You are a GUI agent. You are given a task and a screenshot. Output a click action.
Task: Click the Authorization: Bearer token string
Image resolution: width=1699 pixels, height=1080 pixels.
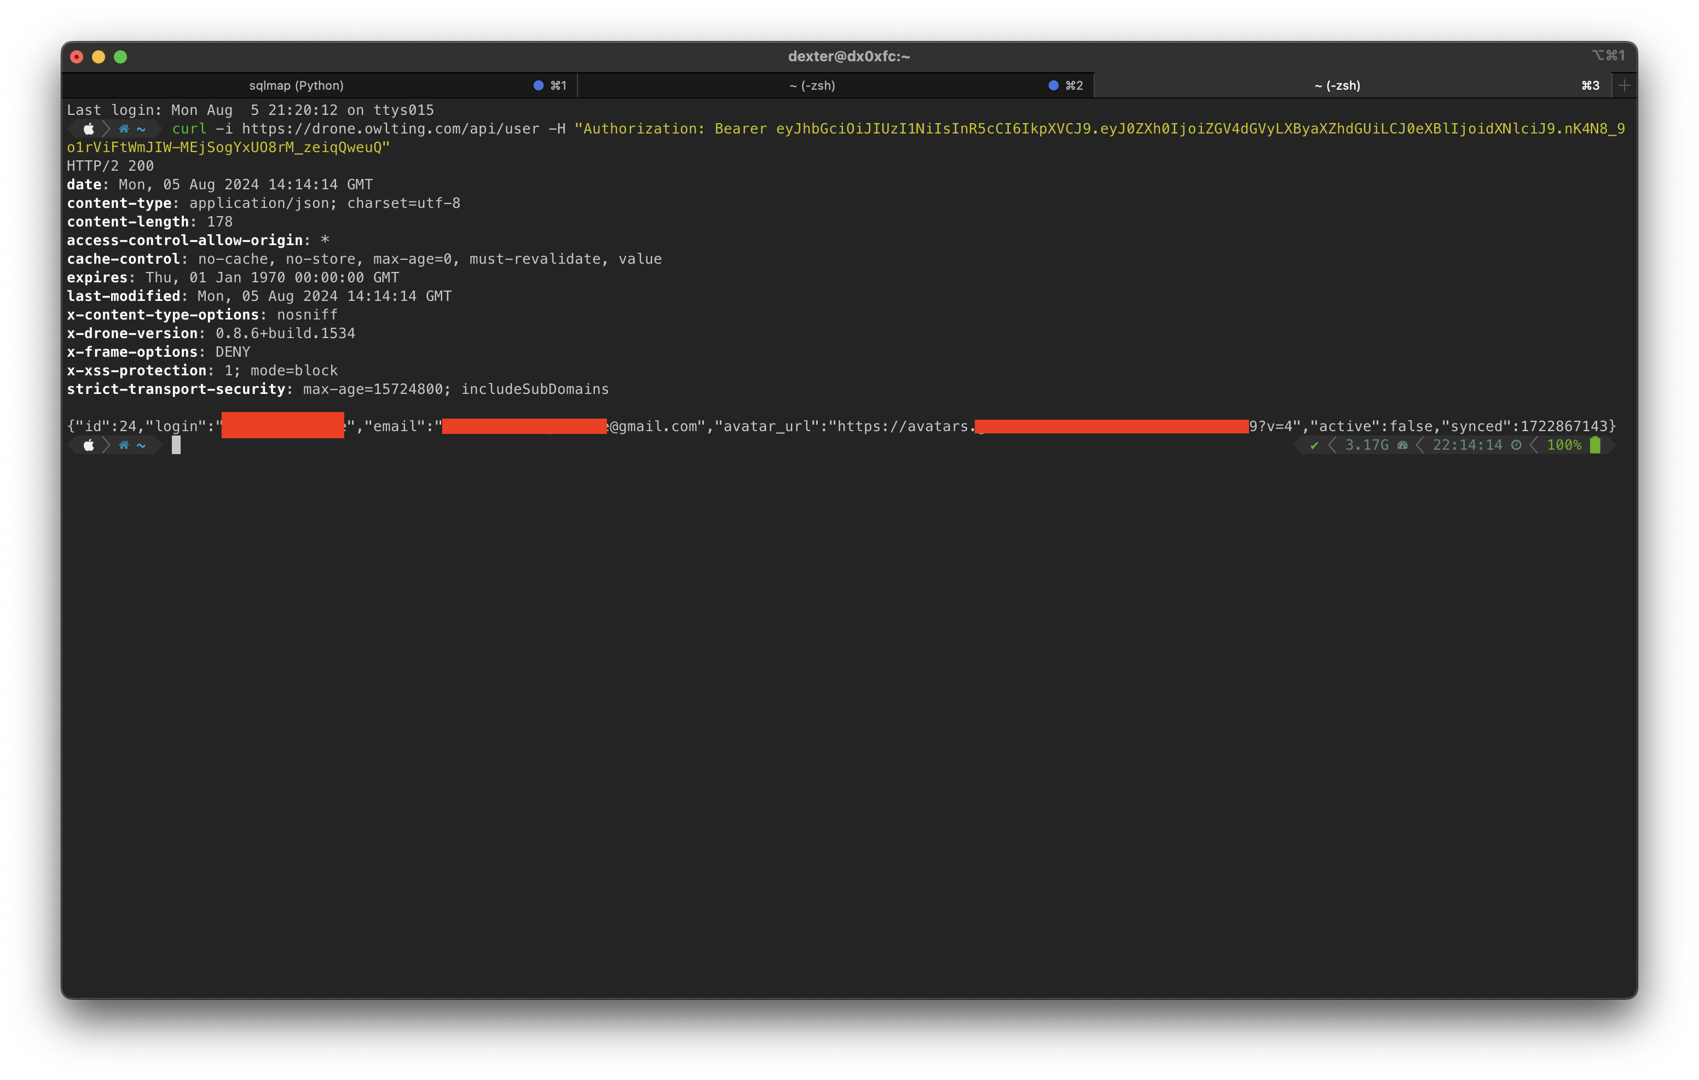[847, 138]
